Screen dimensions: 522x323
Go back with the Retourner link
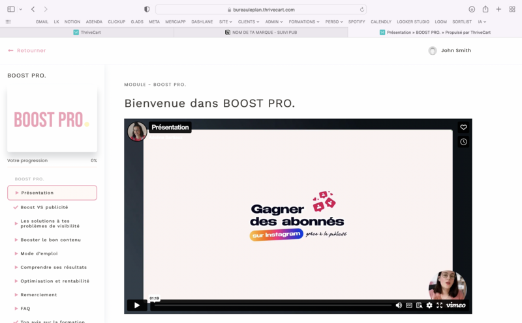pos(27,51)
